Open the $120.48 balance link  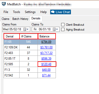pyautogui.click(x=46, y=64)
